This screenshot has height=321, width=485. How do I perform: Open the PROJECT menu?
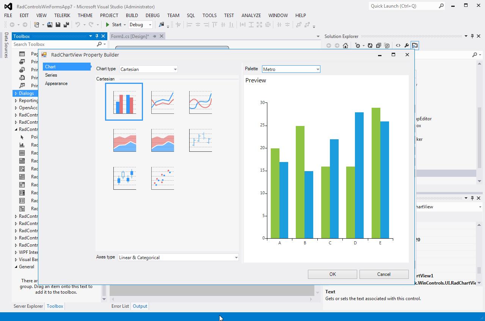(x=109, y=16)
